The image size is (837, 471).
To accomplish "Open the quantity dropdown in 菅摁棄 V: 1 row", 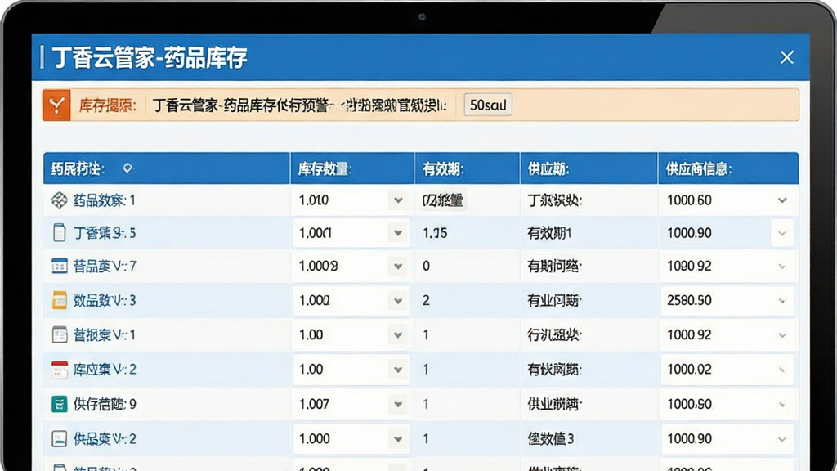I will (x=398, y=334).
